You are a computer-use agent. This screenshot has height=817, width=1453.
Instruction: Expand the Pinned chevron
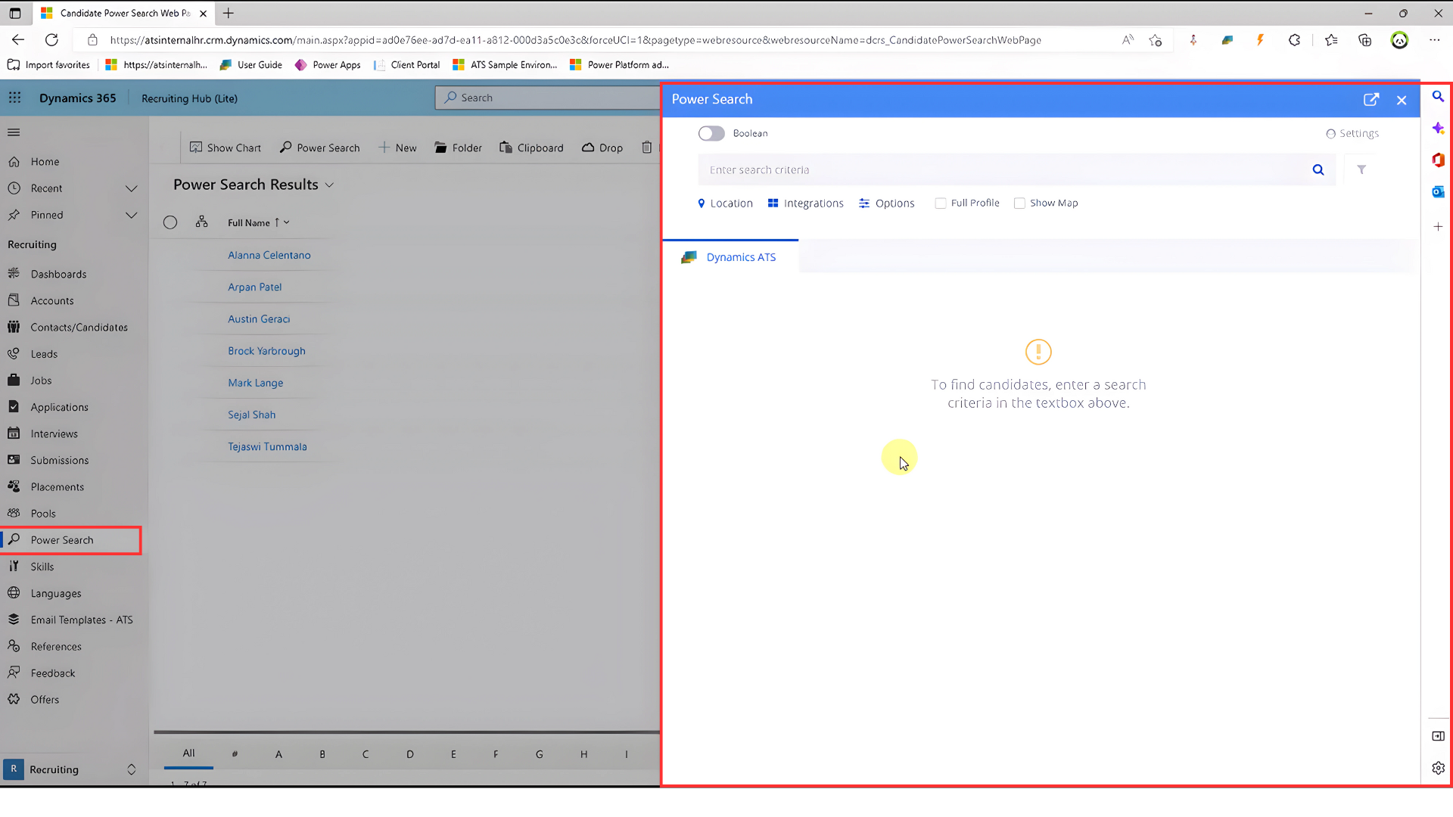[x=131, y=215]
